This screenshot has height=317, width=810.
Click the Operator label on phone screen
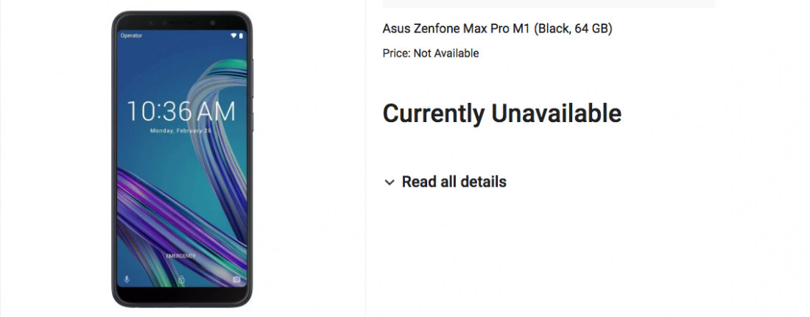point(131,35)
